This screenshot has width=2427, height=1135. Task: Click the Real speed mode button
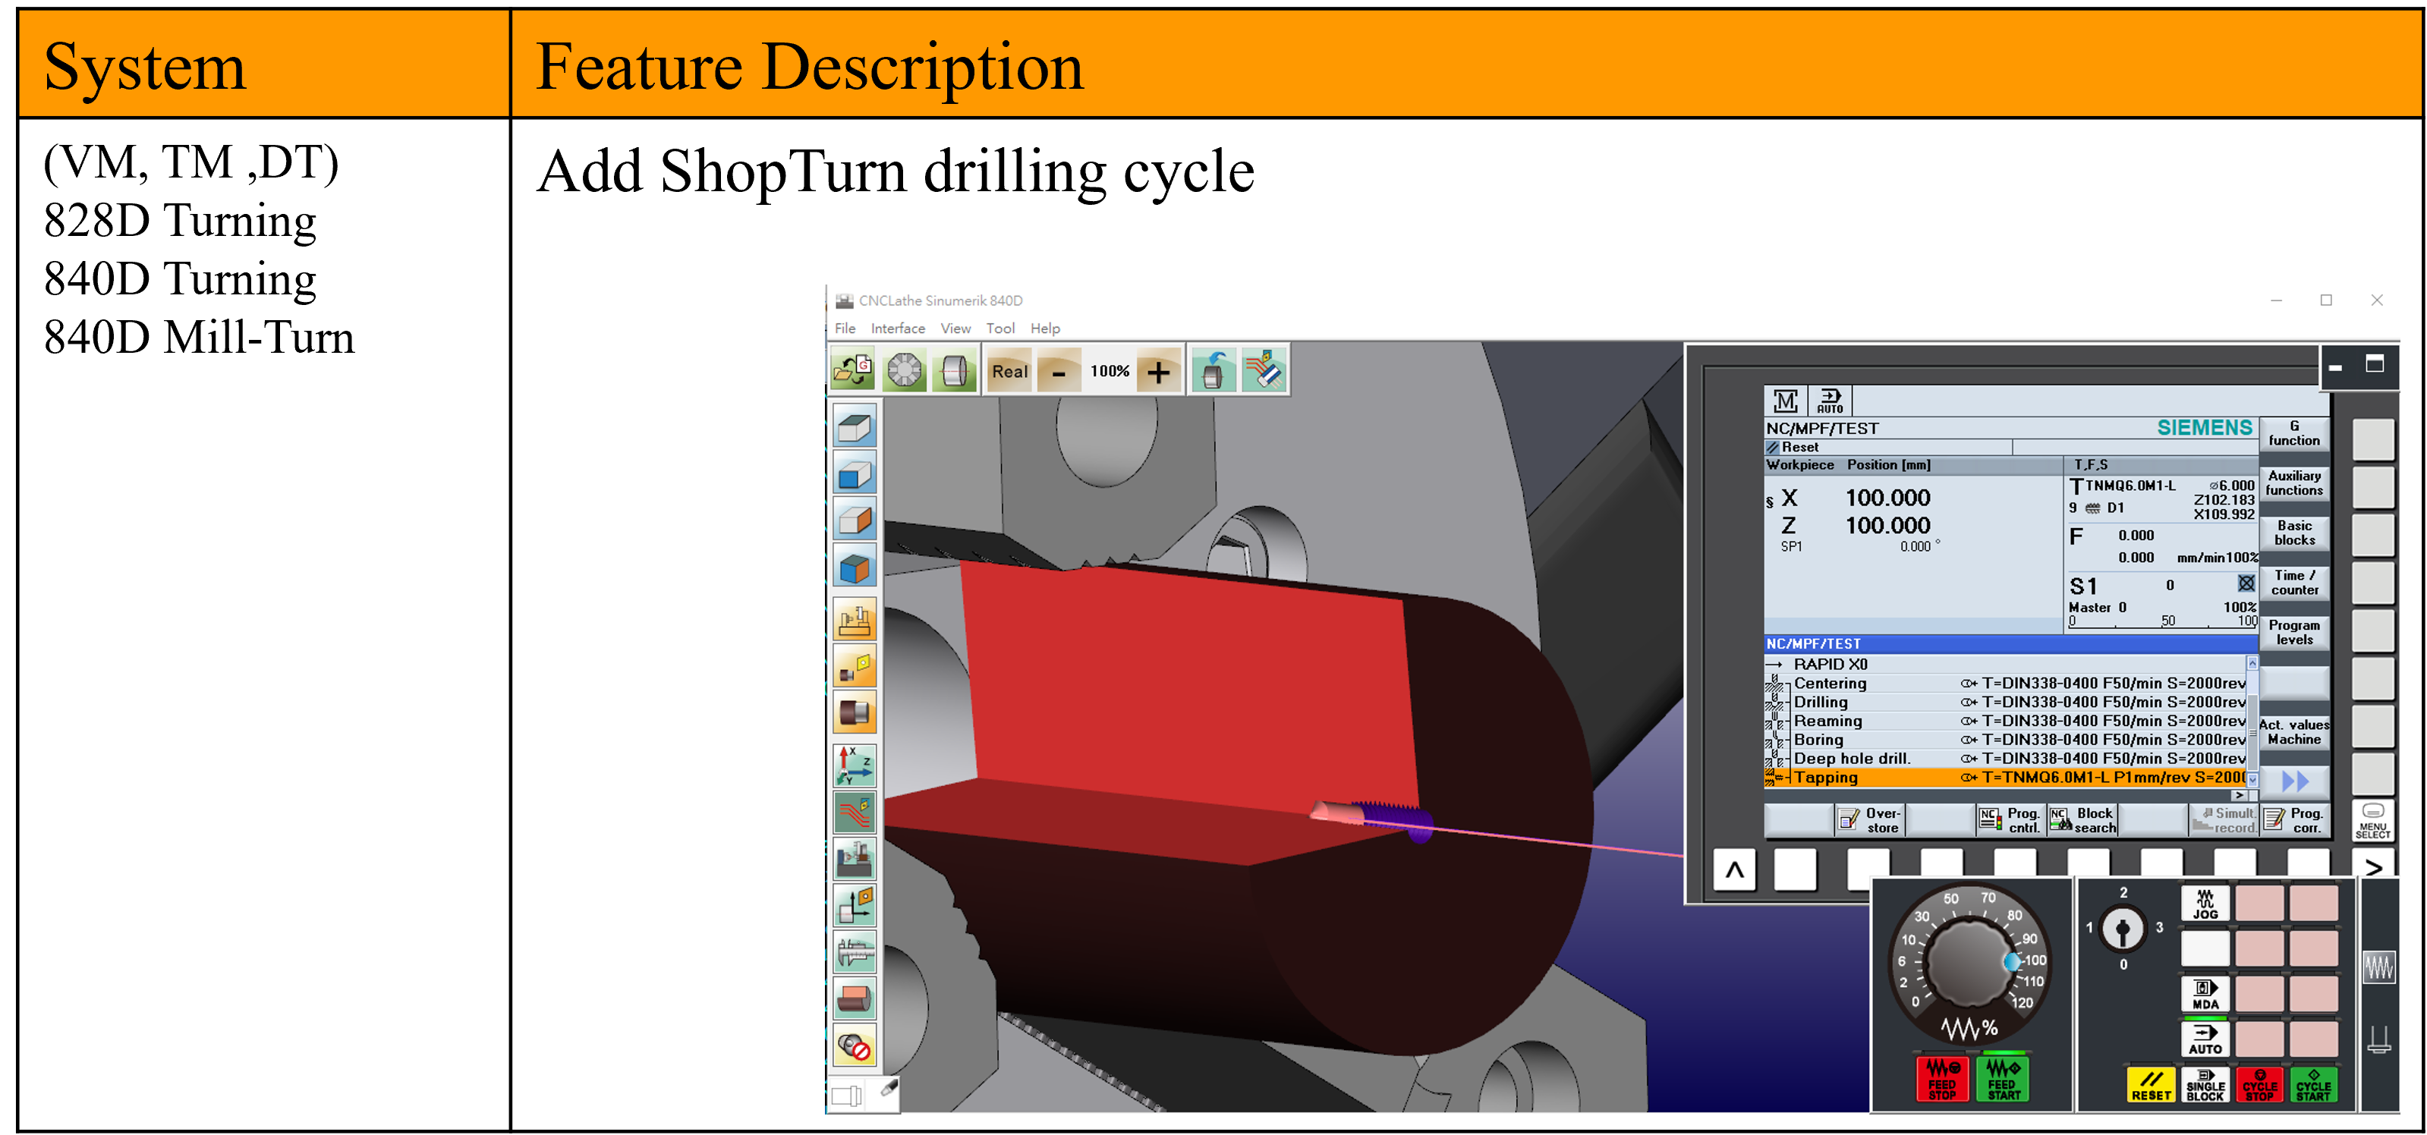tap(1009, 371)
